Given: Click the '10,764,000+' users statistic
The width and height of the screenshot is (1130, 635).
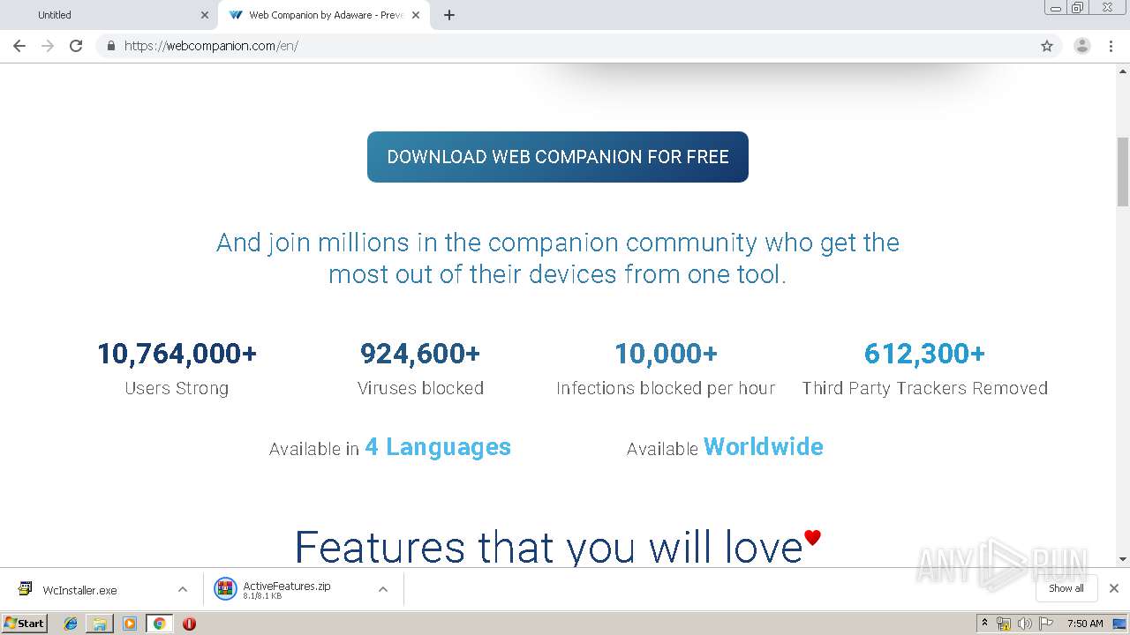Looking at the screenshot, I should coord(177,354).
